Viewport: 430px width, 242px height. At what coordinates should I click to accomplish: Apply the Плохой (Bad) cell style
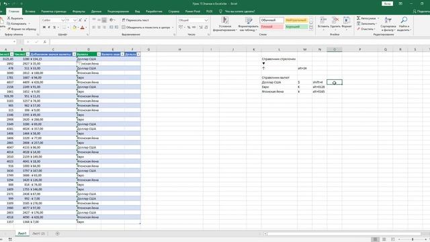click(271, 27)
